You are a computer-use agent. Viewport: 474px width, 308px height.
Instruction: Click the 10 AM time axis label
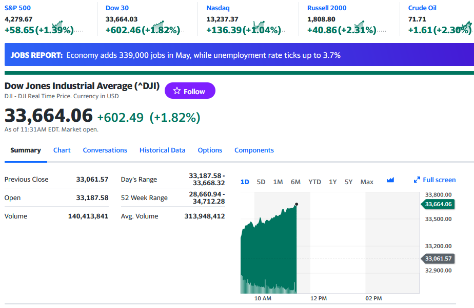pyautogui.click(x=263, y=298)
